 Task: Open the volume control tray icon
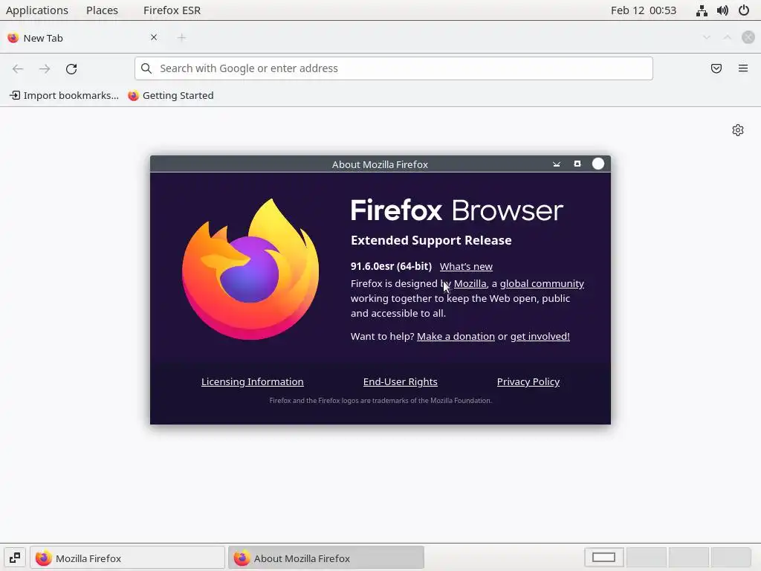pyautogui.click(x=722, y=10)
